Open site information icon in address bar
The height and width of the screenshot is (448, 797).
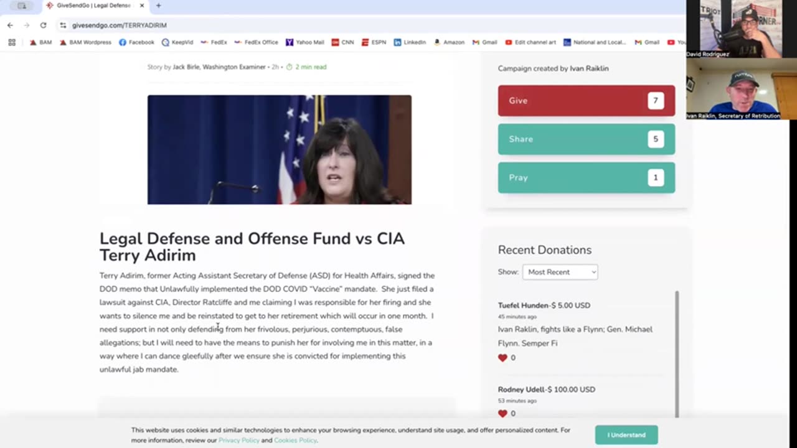click(63, 25)
